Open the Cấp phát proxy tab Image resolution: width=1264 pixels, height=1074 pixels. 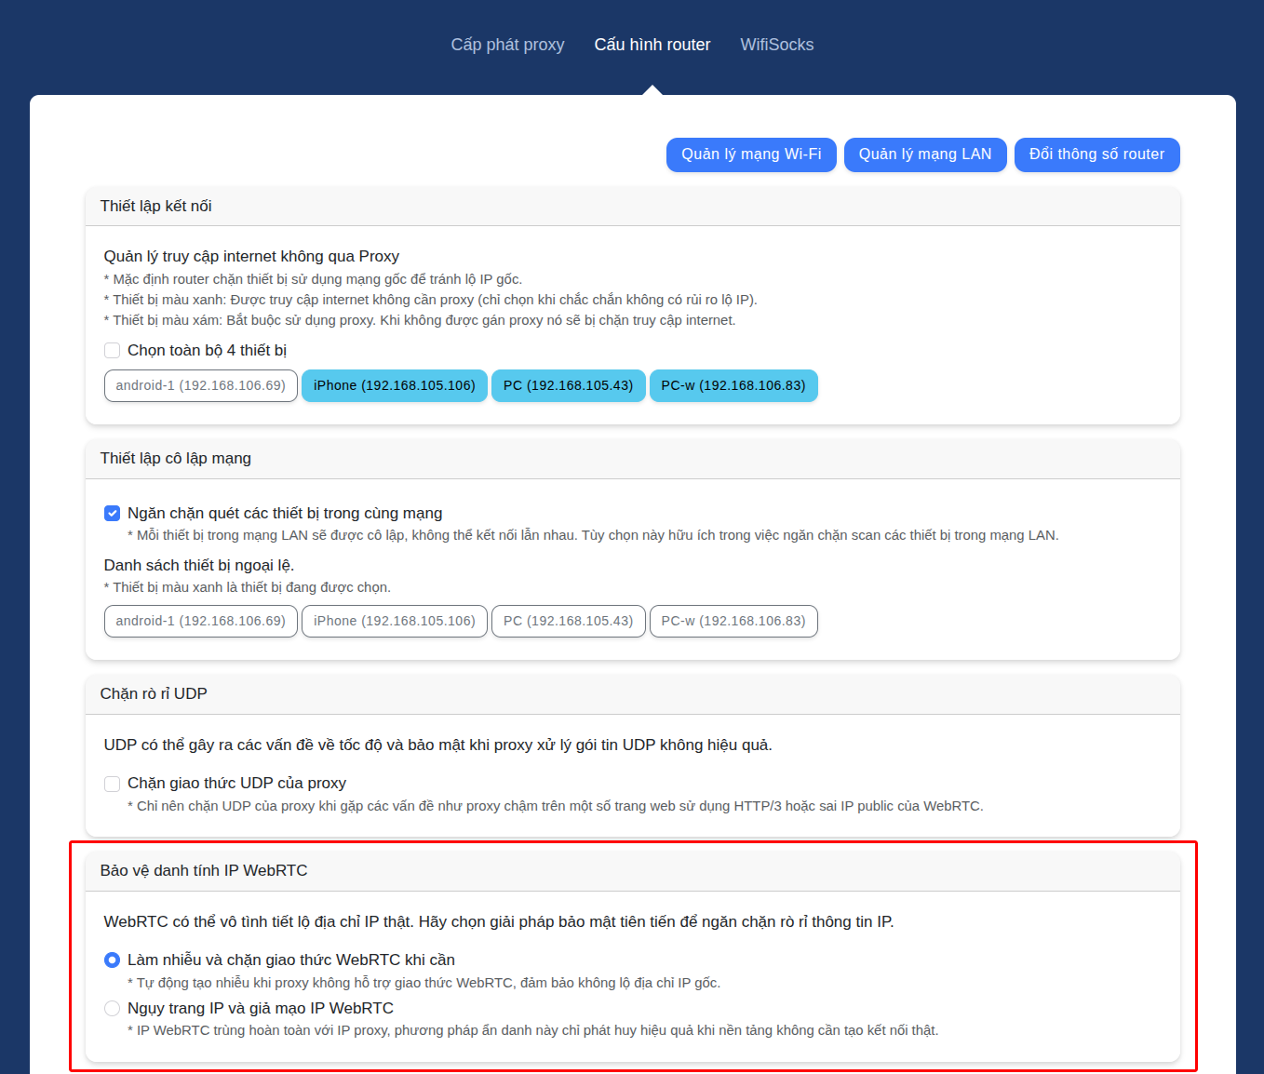507,45
